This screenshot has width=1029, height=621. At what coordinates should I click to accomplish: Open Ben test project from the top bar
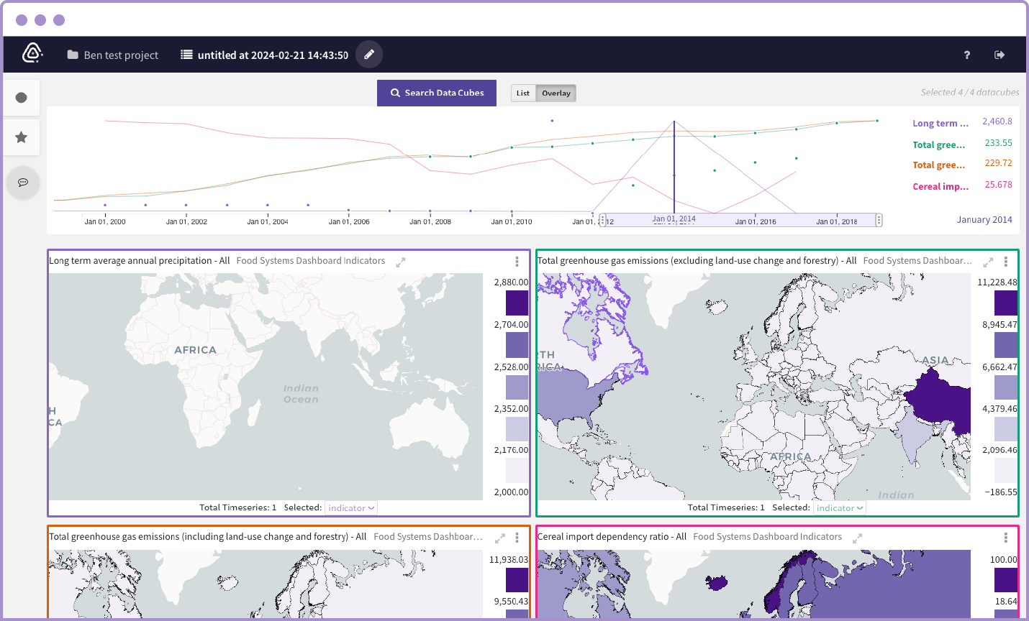point(112,54)
